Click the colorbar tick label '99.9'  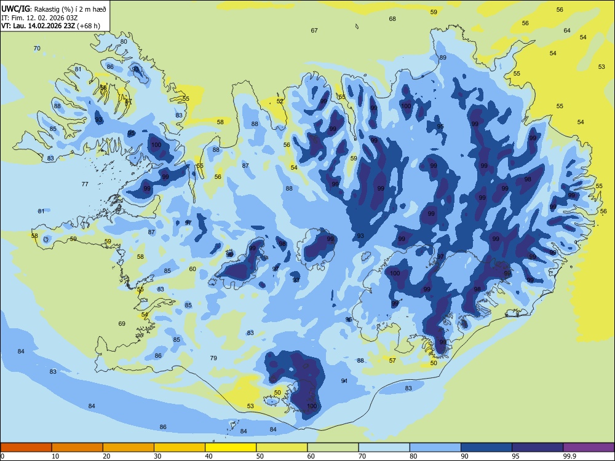569,456
